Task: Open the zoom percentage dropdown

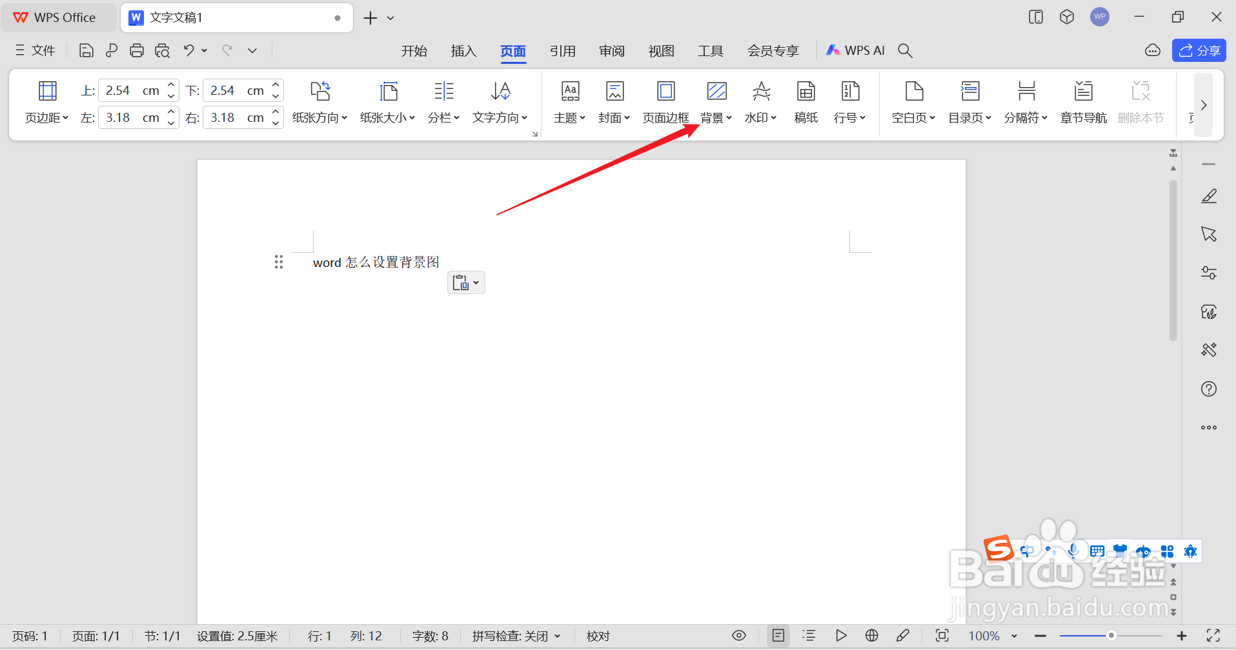Action: click(x=1015, y=636)
